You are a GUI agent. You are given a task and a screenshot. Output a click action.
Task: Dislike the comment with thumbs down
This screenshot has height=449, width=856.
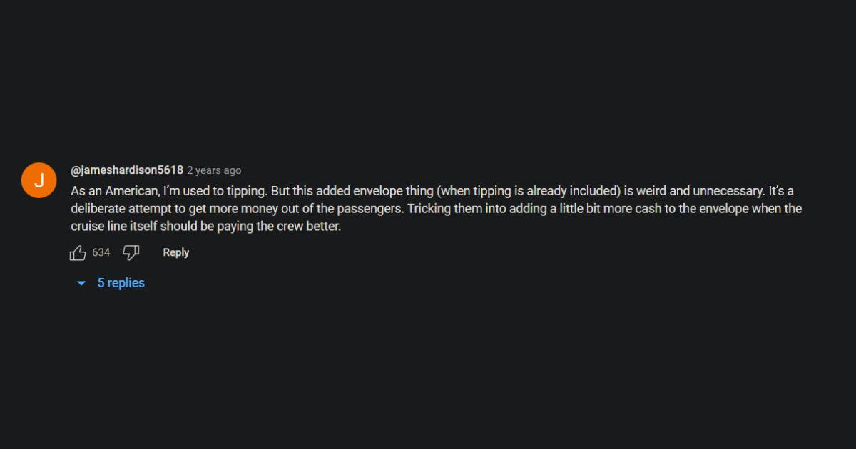pyautogui.click(x=131, y=252)
